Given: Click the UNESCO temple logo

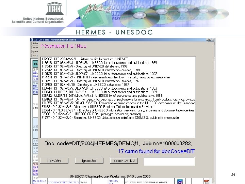Looking at the screenshot, I should [54, 8].
